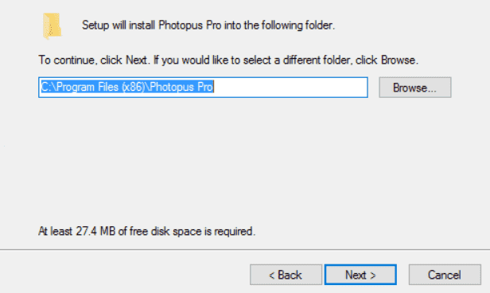Click the word Browse in instruction sentence
The width and height of the screenshot is (490, 293).
point(398,60)
